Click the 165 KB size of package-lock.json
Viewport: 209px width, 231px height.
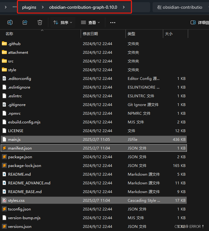tap(179, 166)
